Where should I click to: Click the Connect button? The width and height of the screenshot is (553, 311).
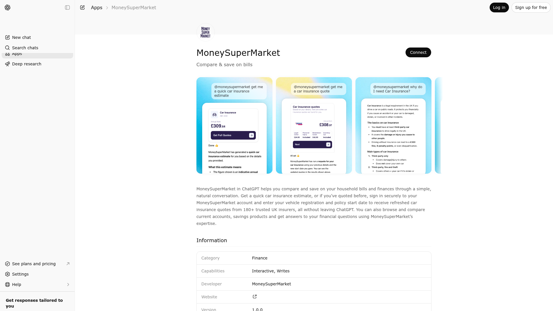point(418,52)
